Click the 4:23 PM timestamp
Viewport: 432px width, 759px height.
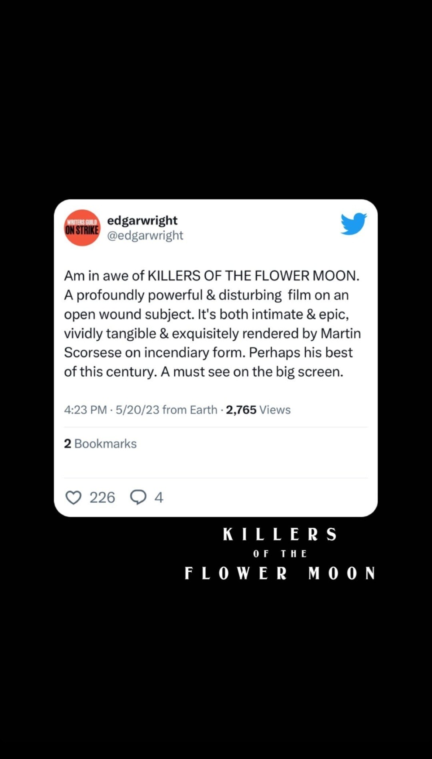85,410
